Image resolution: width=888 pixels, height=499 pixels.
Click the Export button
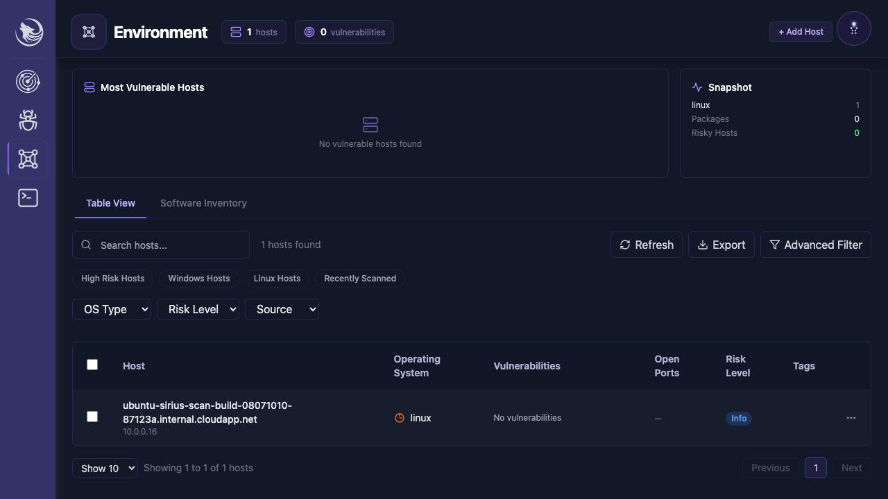pos(721,245)
